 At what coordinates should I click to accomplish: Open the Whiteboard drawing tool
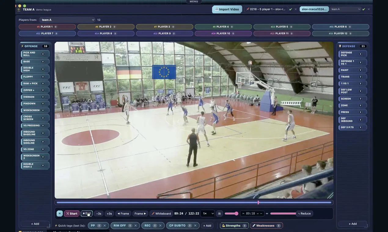coord(161,213)
